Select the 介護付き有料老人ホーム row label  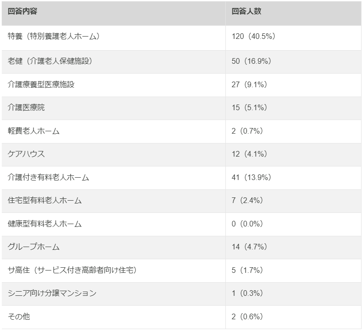click(48, 178)
